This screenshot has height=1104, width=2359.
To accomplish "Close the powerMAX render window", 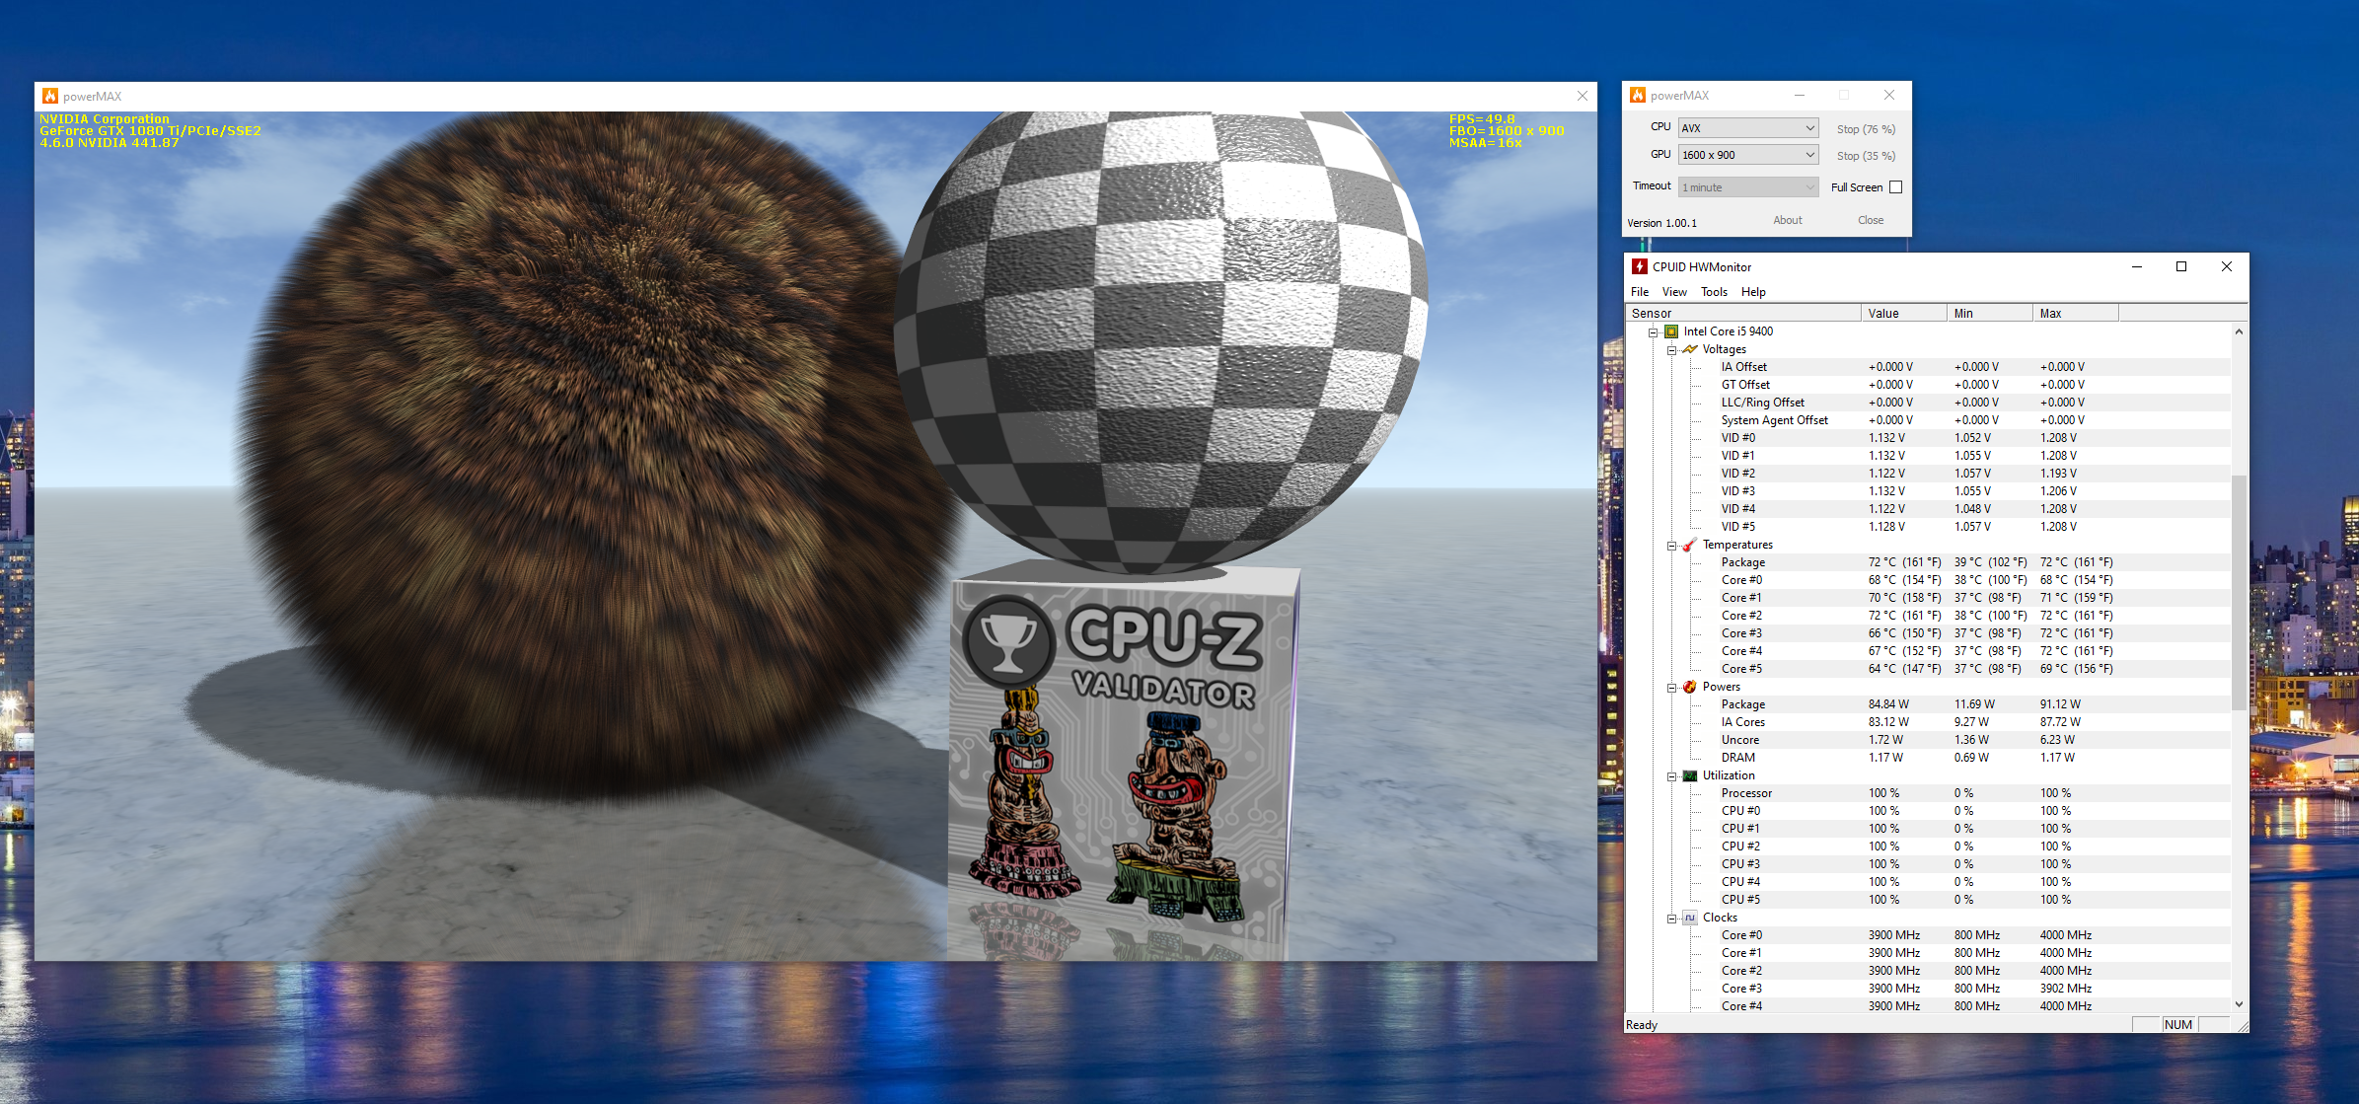I will pyautogui.click(x=1583, y=96).
